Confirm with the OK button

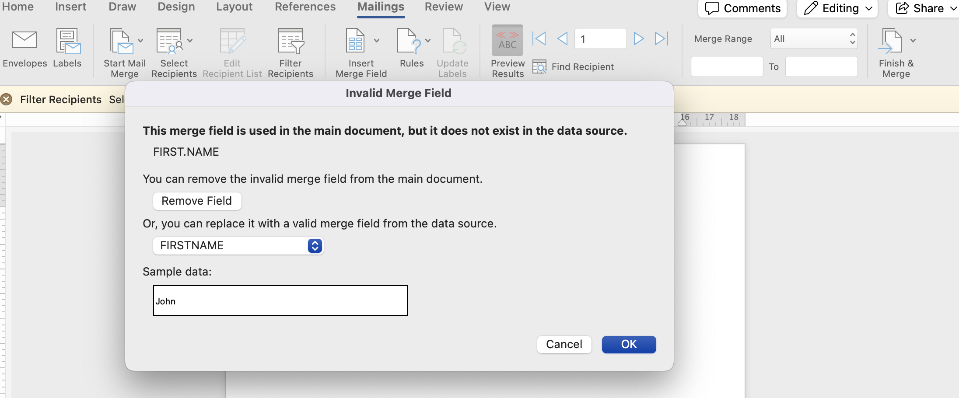[629, 344]
